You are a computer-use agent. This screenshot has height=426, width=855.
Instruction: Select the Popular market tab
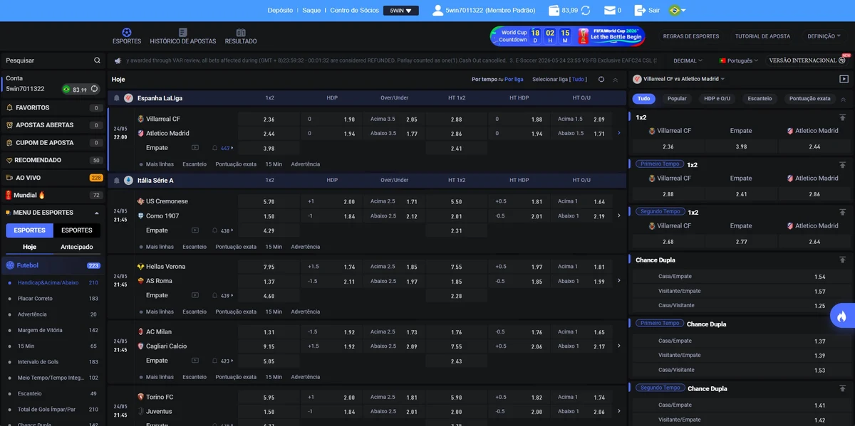(677, 99)
